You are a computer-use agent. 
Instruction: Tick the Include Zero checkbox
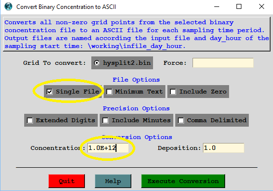pos(173,92)
